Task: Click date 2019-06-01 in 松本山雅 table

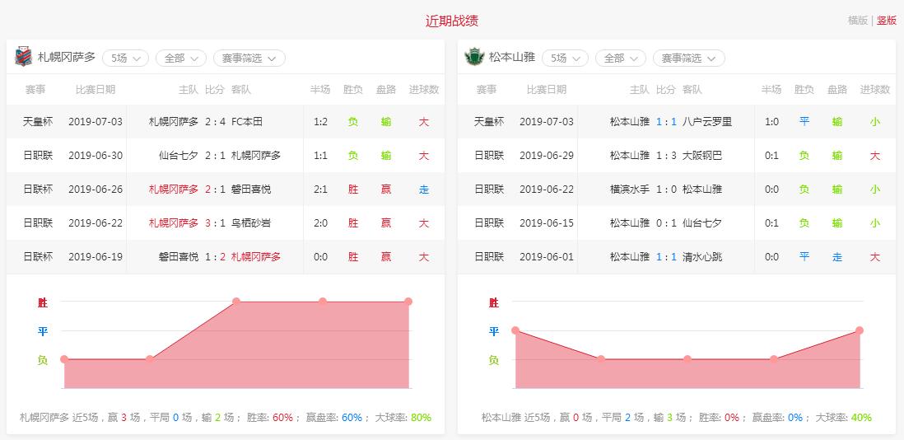Action: coord(547,256)
